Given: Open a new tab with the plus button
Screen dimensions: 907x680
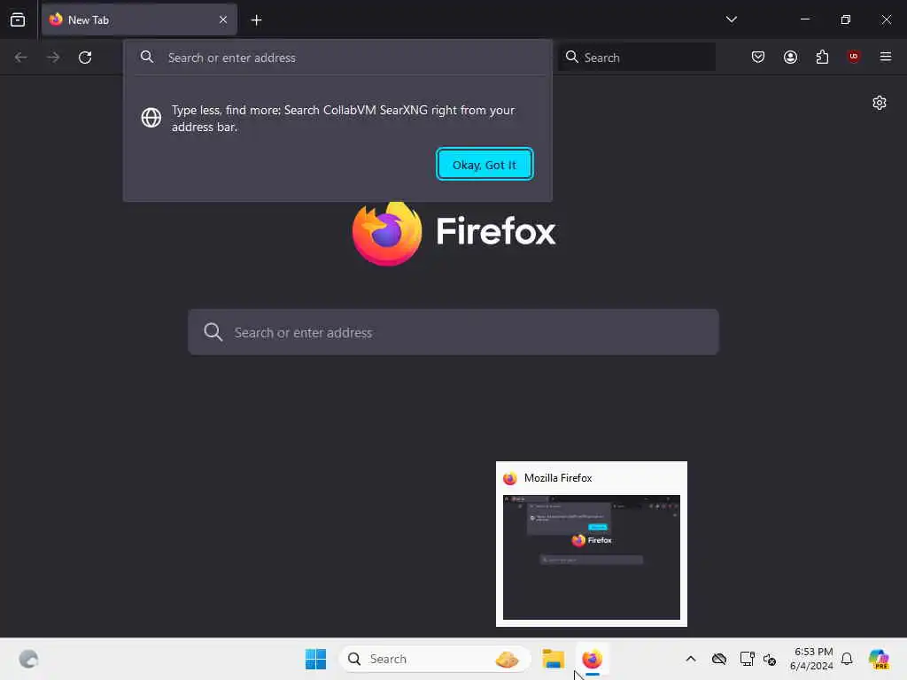Looking at the screenshot, I should (x=256, y=20).
